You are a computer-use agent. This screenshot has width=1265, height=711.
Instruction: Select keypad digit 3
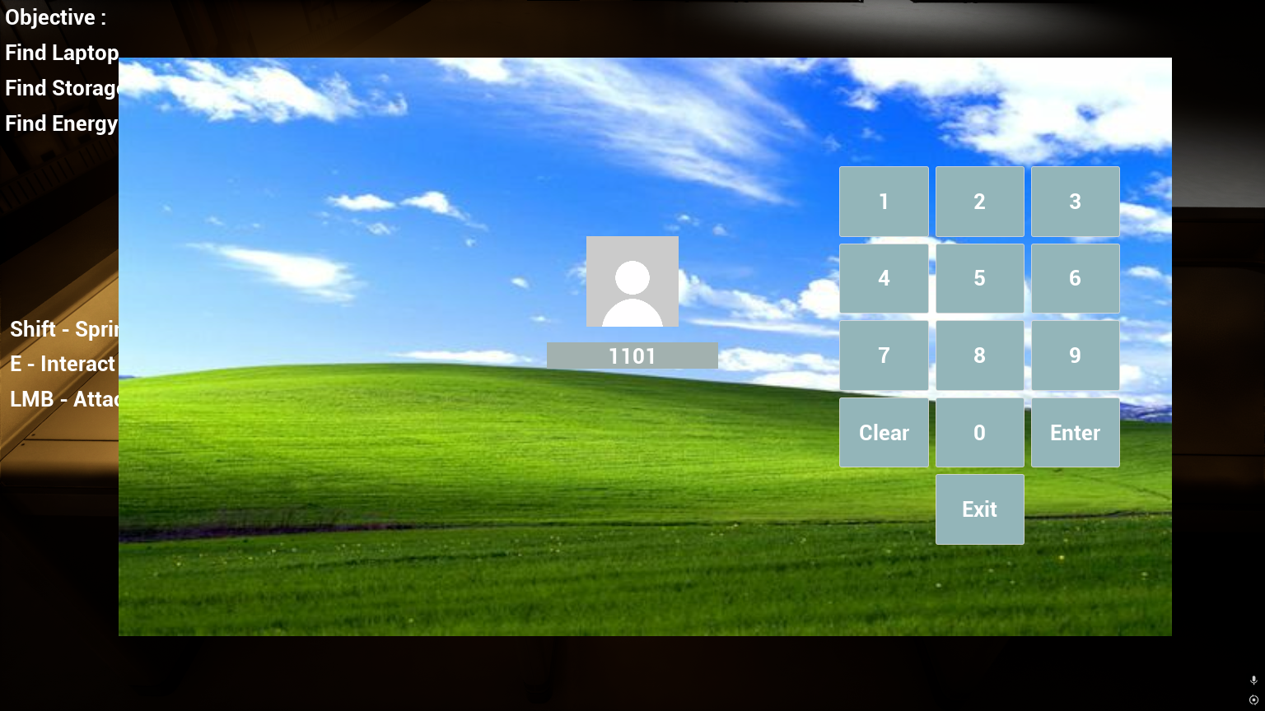pyautogui.click(x=1076, y=202)
